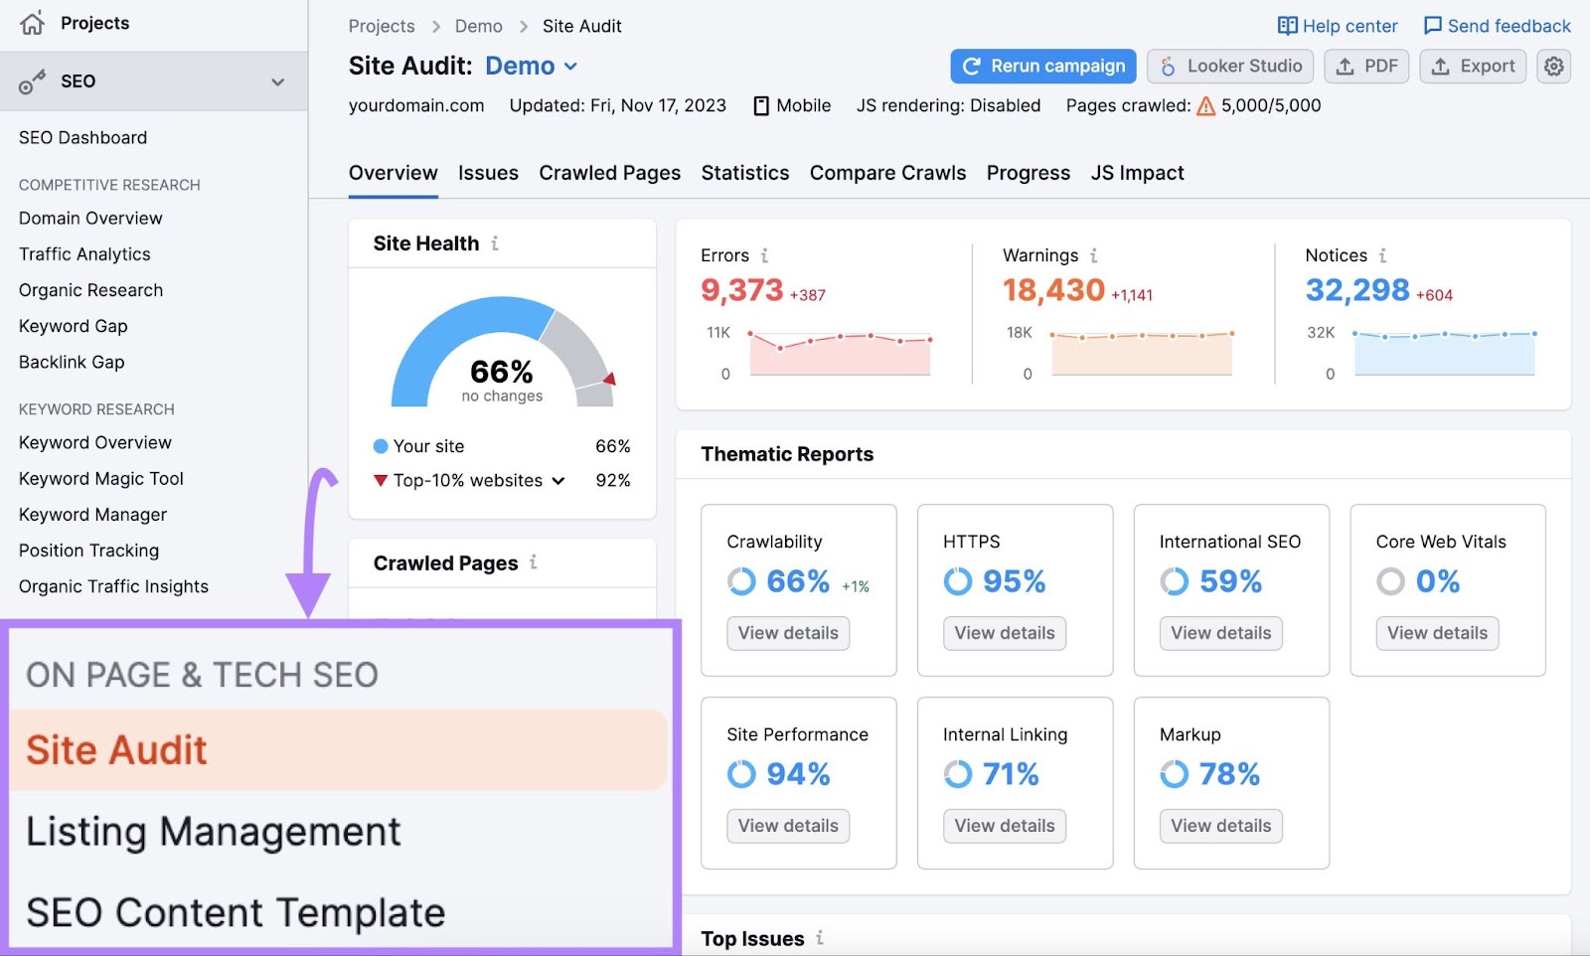Image resolution: width=1590 pixels, height=956 pixels.
Task: Click the Mobile device icon near the update date
Action: point(761,104)
